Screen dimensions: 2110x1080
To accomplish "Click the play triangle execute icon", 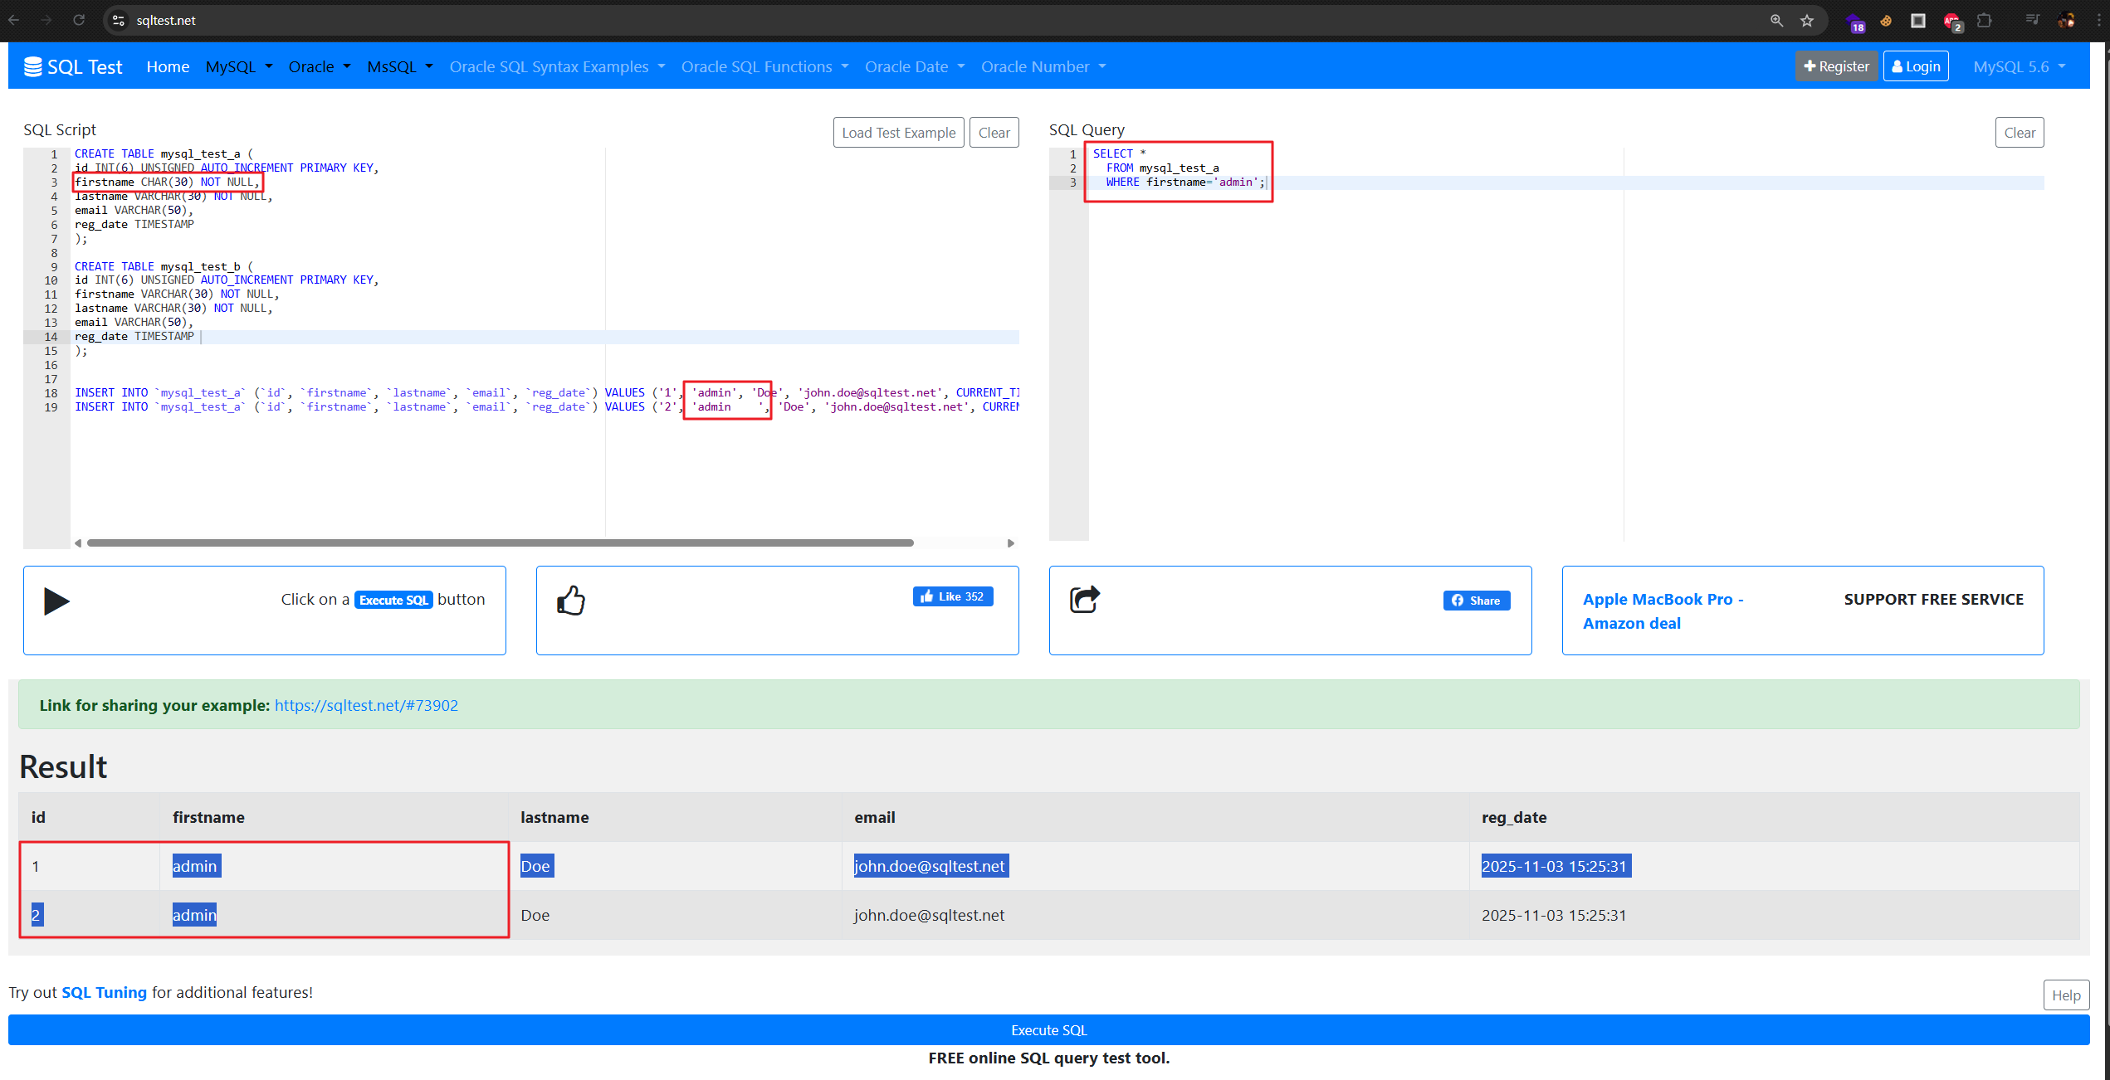I will [x=56, y=601].
